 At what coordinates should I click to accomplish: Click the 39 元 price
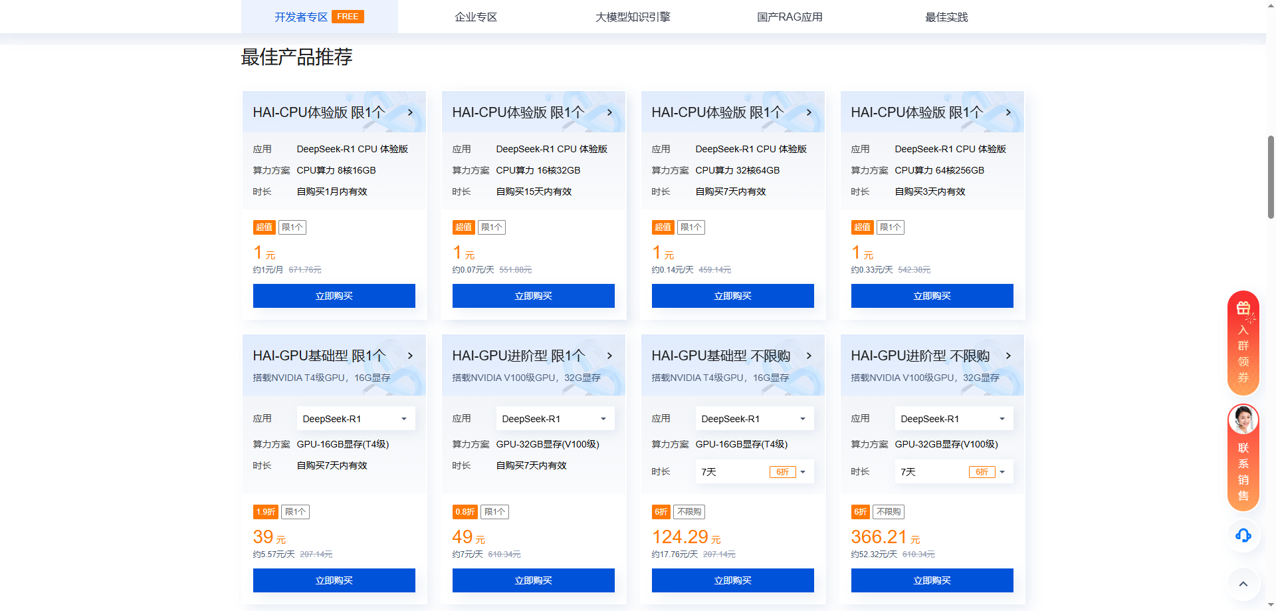click(269, 537)
